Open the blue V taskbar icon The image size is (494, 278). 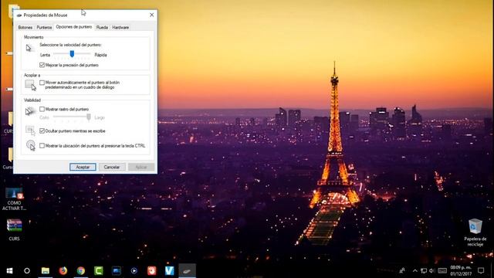170,271
